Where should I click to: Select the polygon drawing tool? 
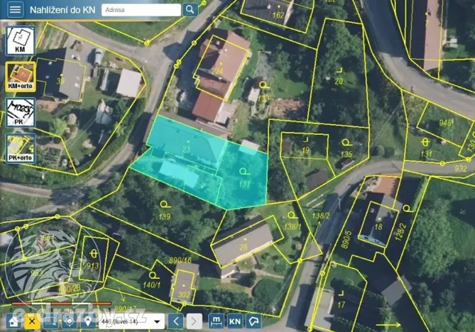point(253,321)
